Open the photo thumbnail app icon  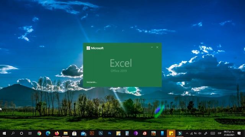154,133
